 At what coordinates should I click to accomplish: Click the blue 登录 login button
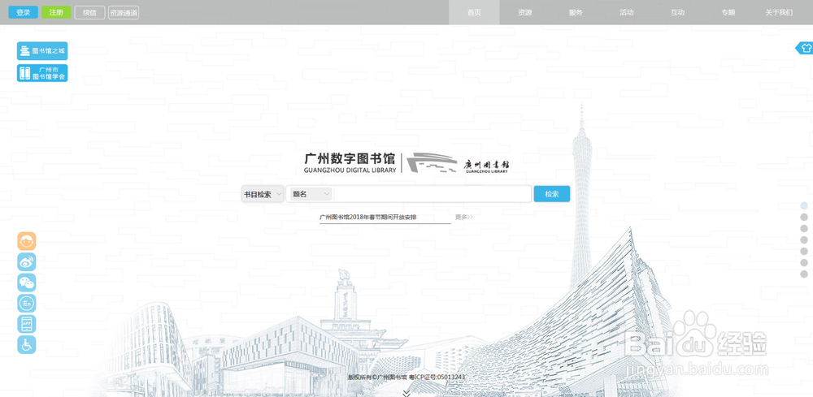pyautogui.click(x=24, y=12)
